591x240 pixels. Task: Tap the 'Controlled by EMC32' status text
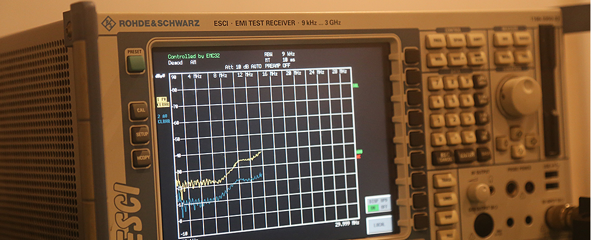[193, 56]
